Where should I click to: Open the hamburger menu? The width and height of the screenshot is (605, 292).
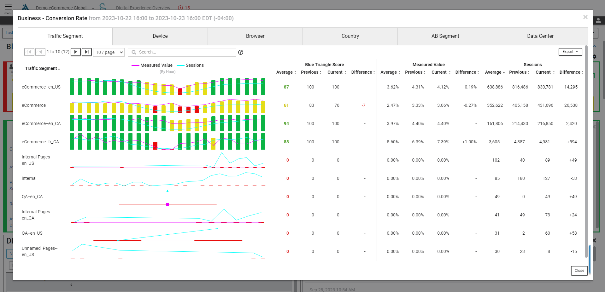[8, 7]
